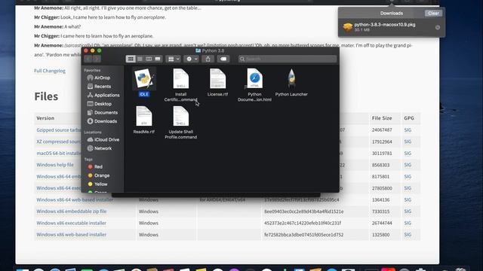Open the group-by dropdown in Finder toolbar
Image resolution: width=483 pixels, height=271 pixels.
[173, 59]
